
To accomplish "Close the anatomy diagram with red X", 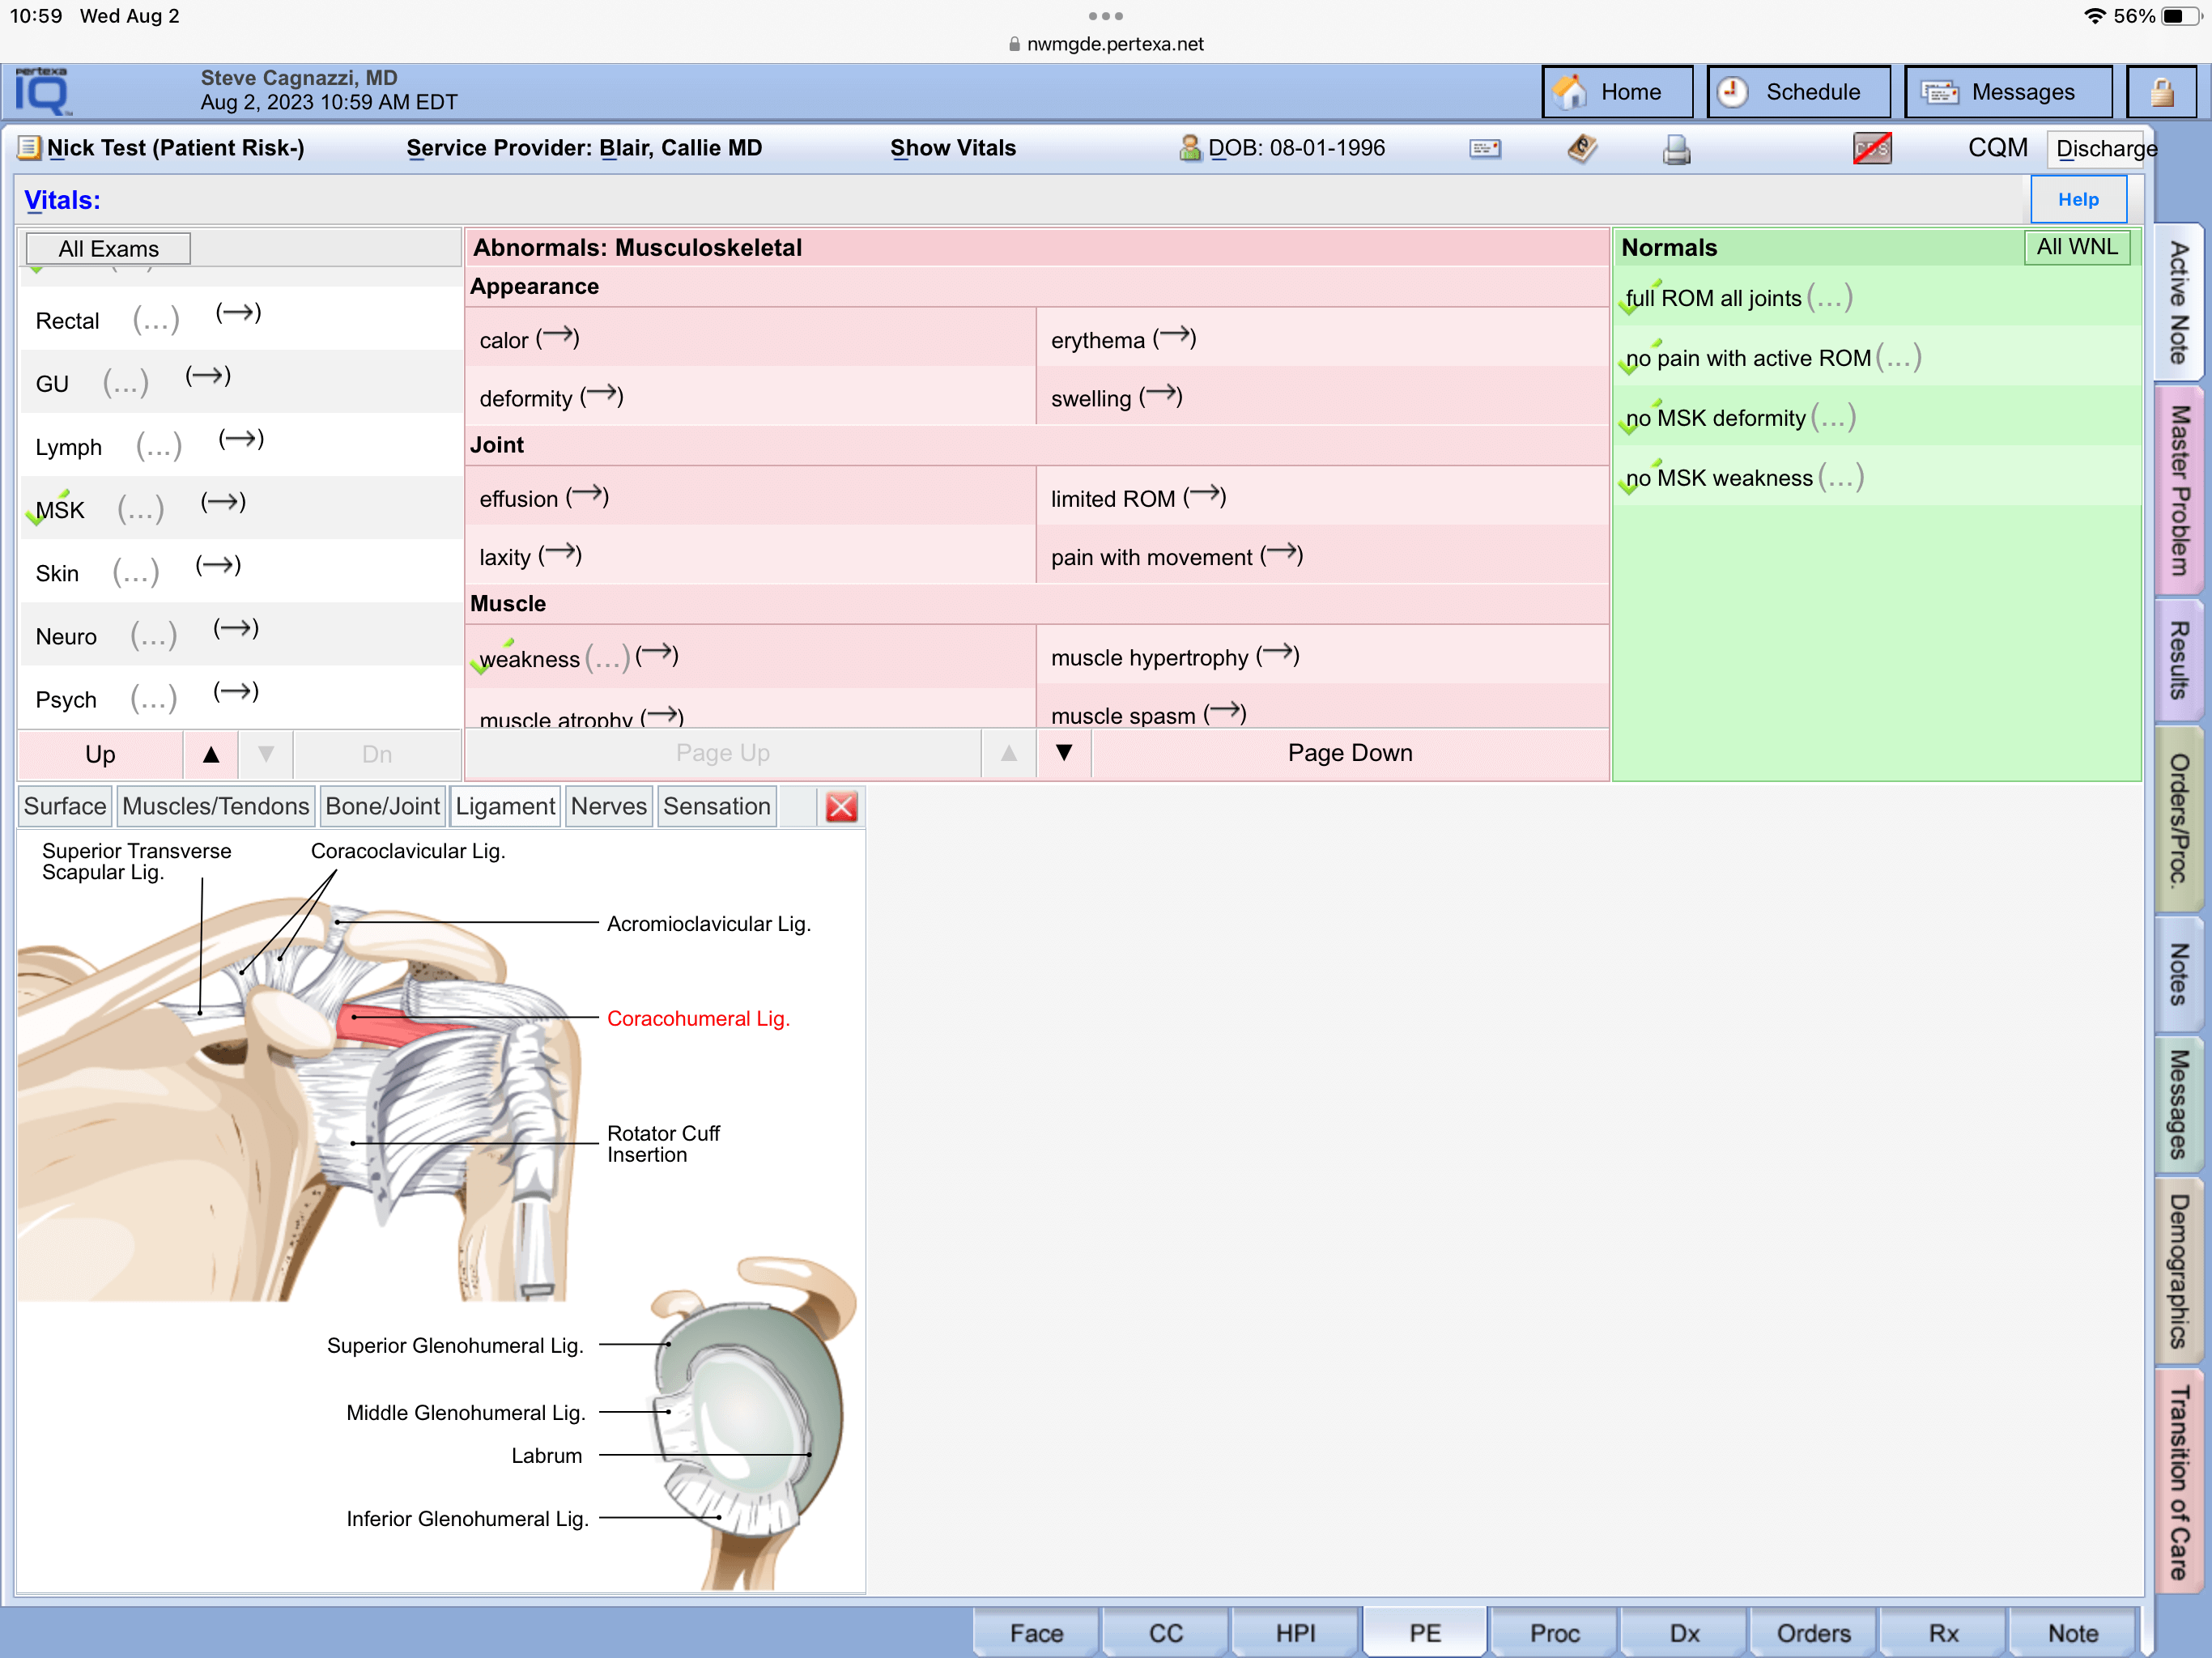I will 841,807.
